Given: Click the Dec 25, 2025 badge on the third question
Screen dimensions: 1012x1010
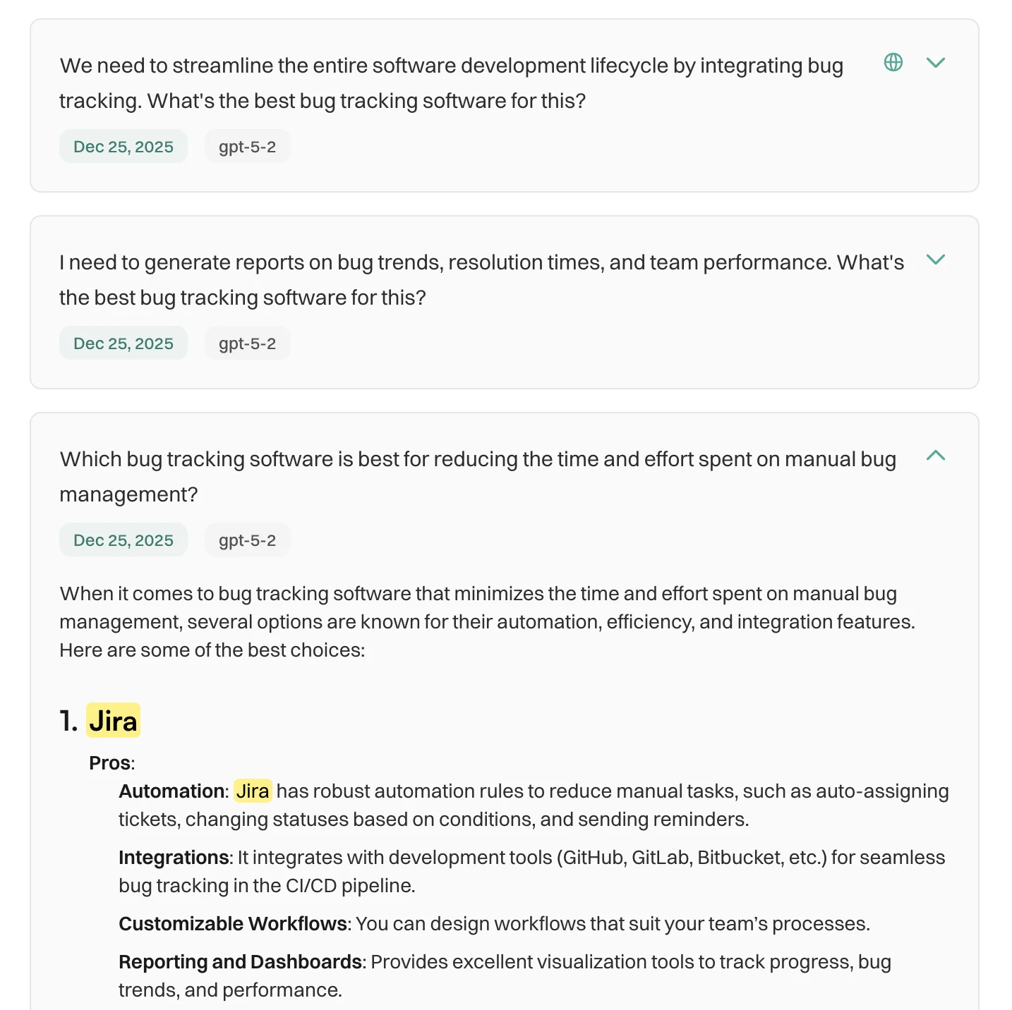Looking at the screenshot, I should (x=124, y=540).
